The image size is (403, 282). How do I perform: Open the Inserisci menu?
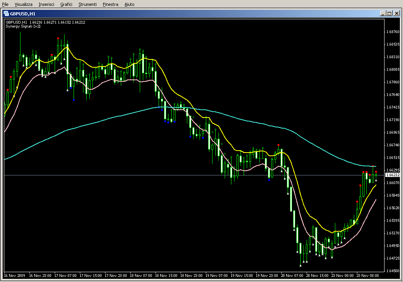coord(46,4)
